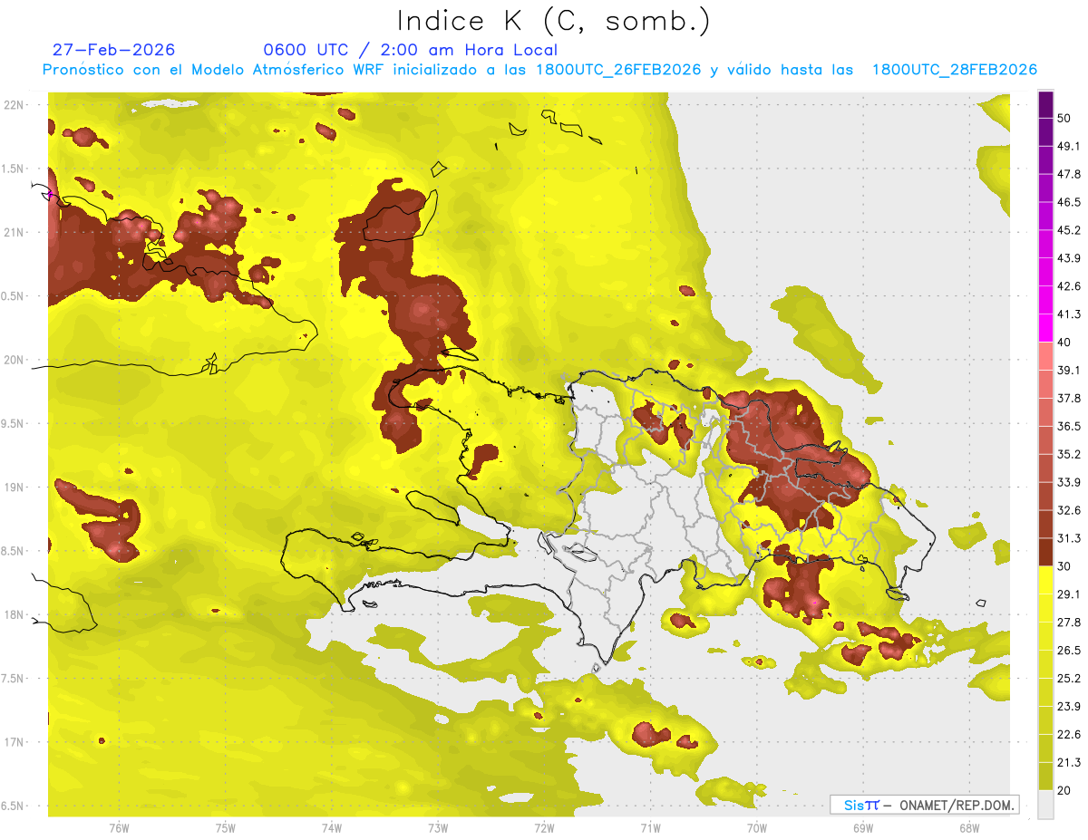The width and height of the screenshot is (1088, 840).
Task: Click the "20N" latitude label
Action: (x=15, y=360)
